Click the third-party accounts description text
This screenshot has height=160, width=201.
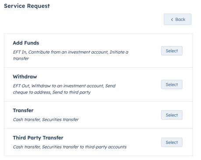(x=70, y=147)
